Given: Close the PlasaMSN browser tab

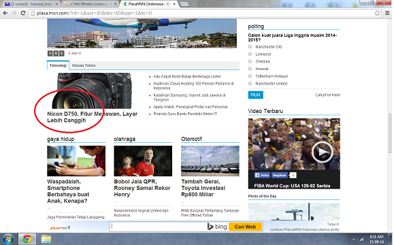Looking at the screenshot, I should 174,4.
